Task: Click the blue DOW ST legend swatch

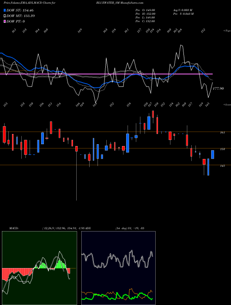Action: point(5,10)
